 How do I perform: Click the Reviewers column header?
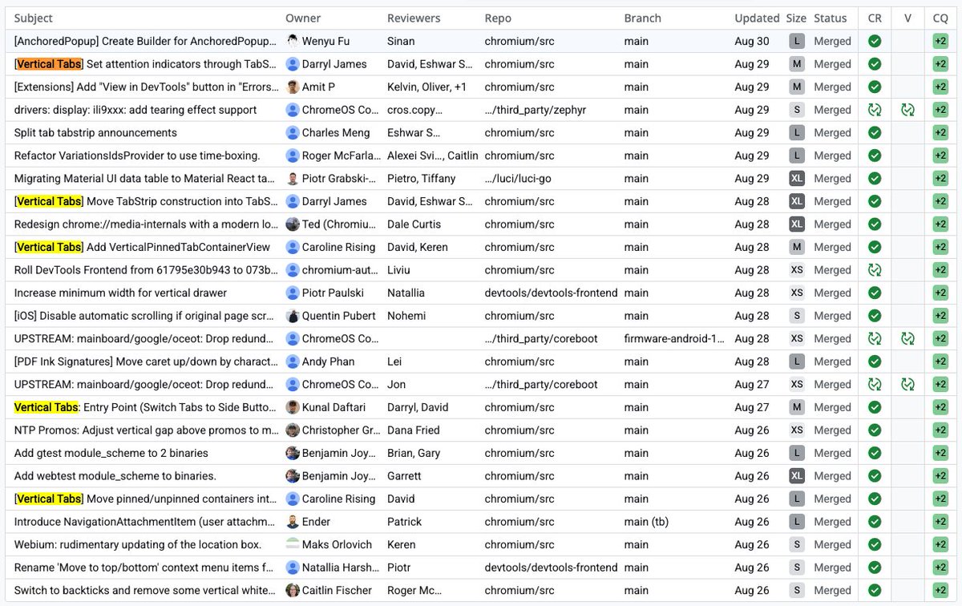click(x=414, y=18)
